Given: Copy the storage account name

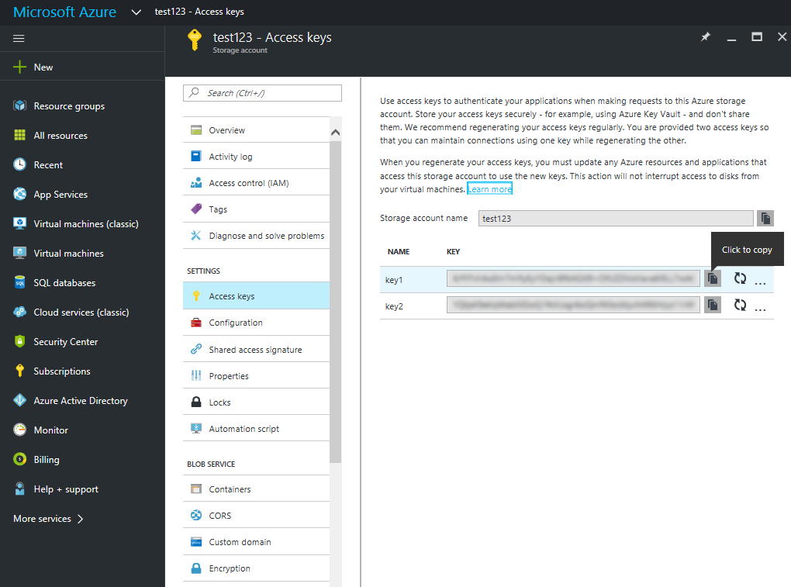Looking at the screenshot, I should coord(765,219).
